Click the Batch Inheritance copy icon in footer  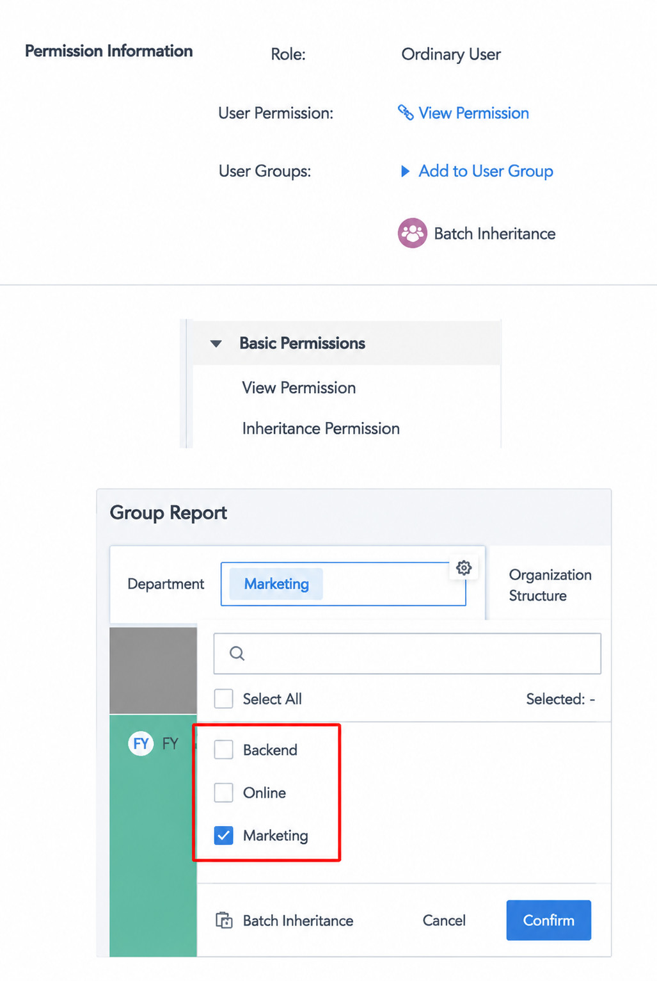tap(224, 920)
